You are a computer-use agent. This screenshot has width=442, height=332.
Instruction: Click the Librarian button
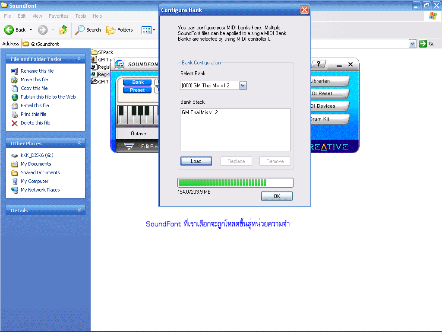(330, 81)
